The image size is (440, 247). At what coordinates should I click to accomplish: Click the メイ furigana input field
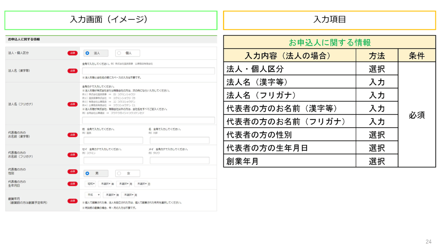click(x=180, y=160)
